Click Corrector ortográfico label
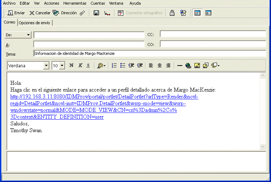This screenshot has height=182, width=271. 144,13
